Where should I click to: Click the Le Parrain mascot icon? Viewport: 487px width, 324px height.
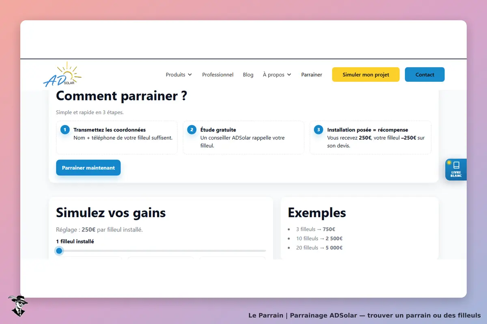click(17, 306)
